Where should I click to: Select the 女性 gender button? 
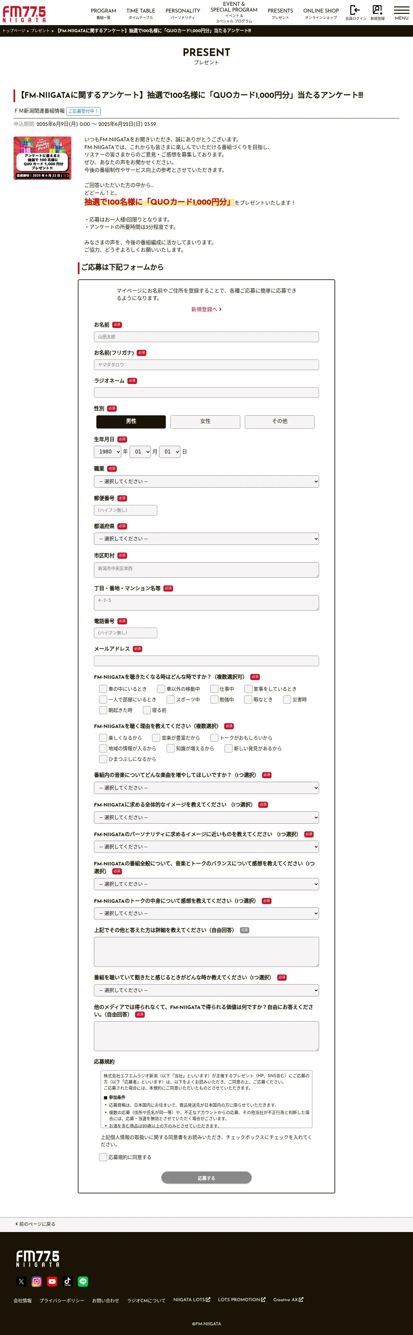click(205, 421)
